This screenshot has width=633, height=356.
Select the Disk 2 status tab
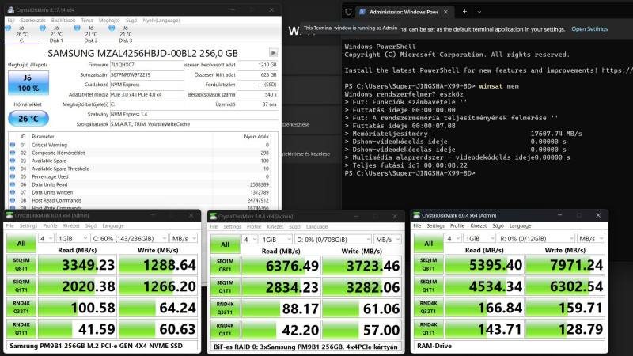coord(91,34)
